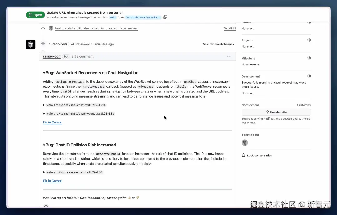The height and width of the screenshot is (215, 337).
Task: Click Customize notifications
Action: point(304,105)
